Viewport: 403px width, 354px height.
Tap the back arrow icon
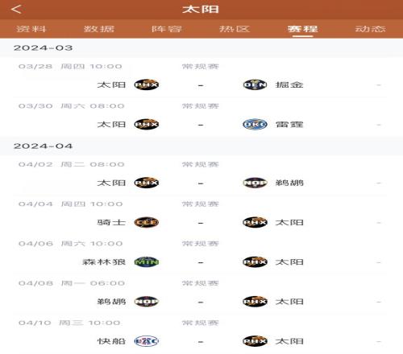pos(17,10)
